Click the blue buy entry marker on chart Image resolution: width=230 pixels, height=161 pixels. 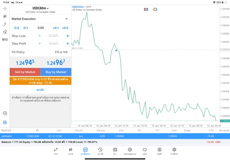[116, 50]
